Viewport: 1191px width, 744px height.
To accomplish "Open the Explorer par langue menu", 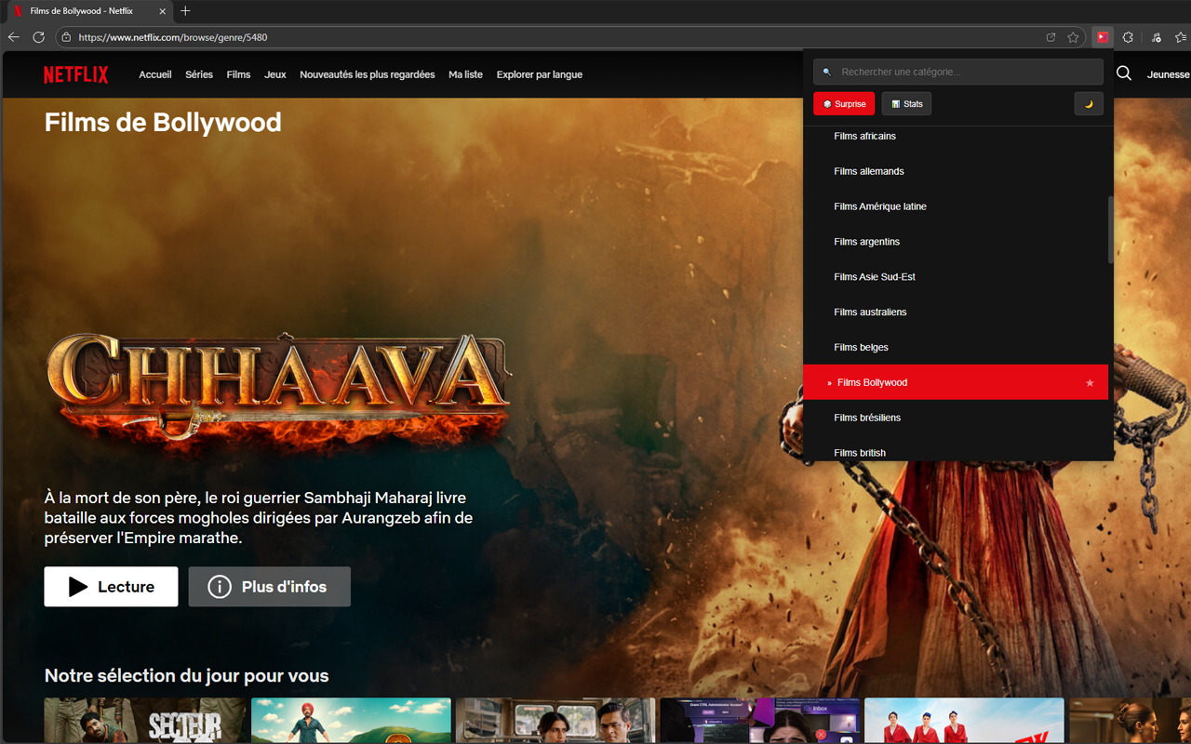I will tap(539, 74).
